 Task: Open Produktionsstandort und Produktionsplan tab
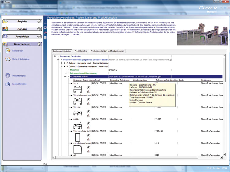point(107,51)
